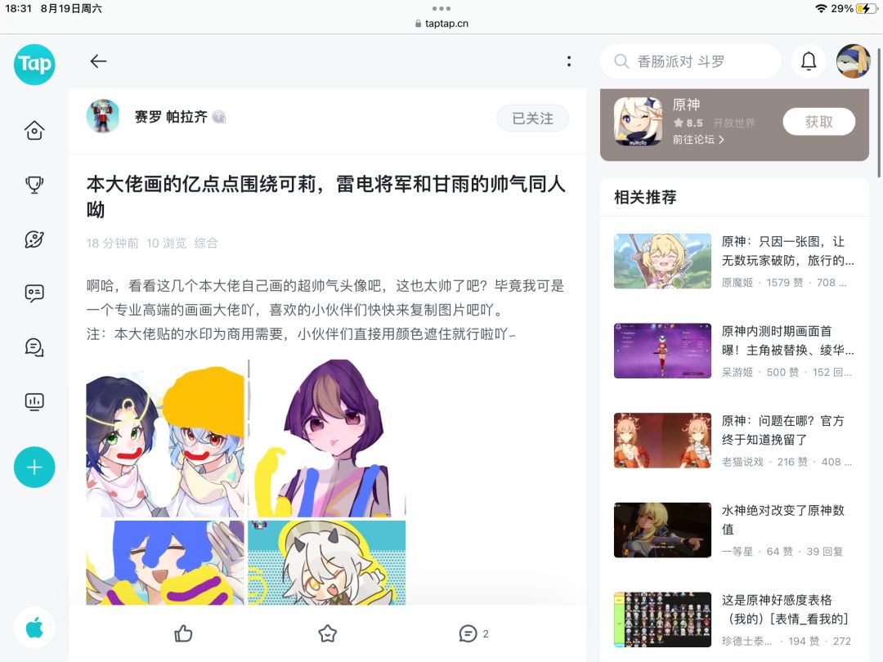This screenshot has width=883, height=662.
Task: Click the author name 赛罗 帕拉齐
Action: coord(171,117)
